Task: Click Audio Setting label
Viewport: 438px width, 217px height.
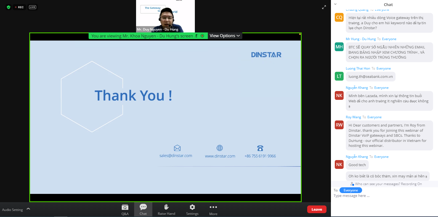Action: (x=12, y=210)
